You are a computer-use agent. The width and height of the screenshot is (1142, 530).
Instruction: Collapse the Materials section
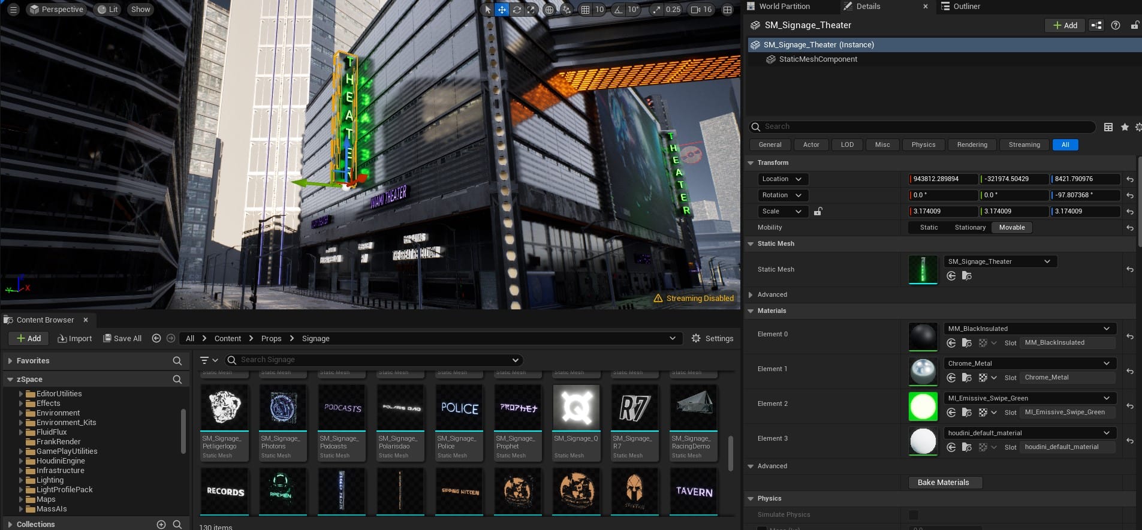(751, 311)
